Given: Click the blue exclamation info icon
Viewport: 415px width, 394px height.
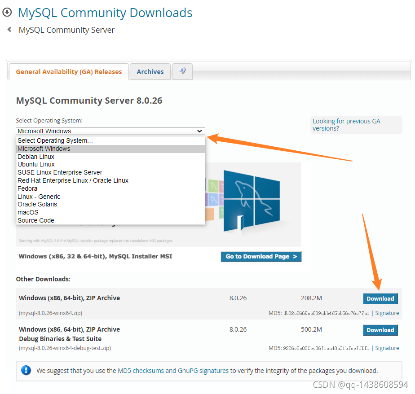Looking at the screenshot, I should tap(26, 370).
